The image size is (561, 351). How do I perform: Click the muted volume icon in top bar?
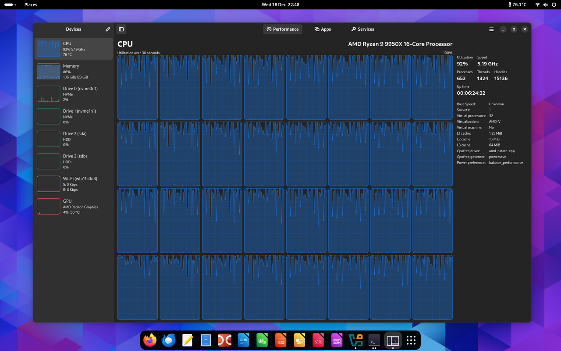(x=546, y=4)
